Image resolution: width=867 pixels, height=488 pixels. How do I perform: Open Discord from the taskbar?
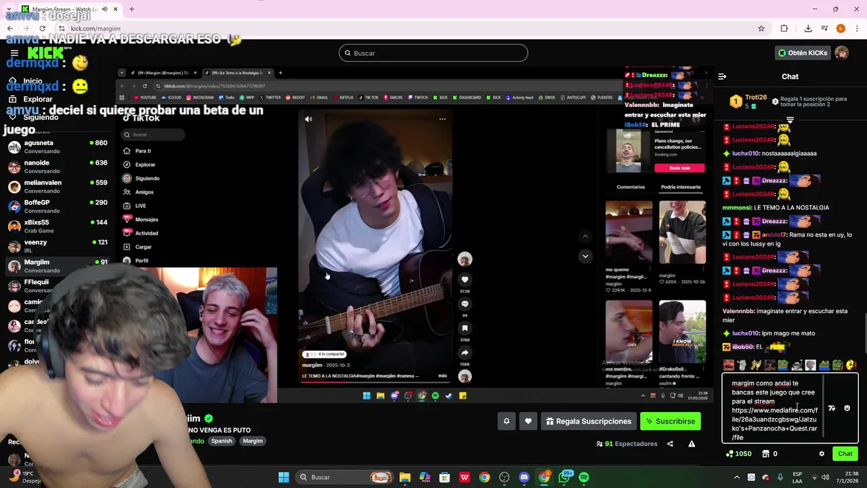[x=524, y=477]
